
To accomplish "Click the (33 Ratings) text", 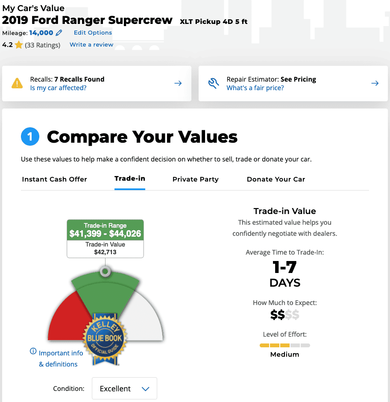I will 43,45.
